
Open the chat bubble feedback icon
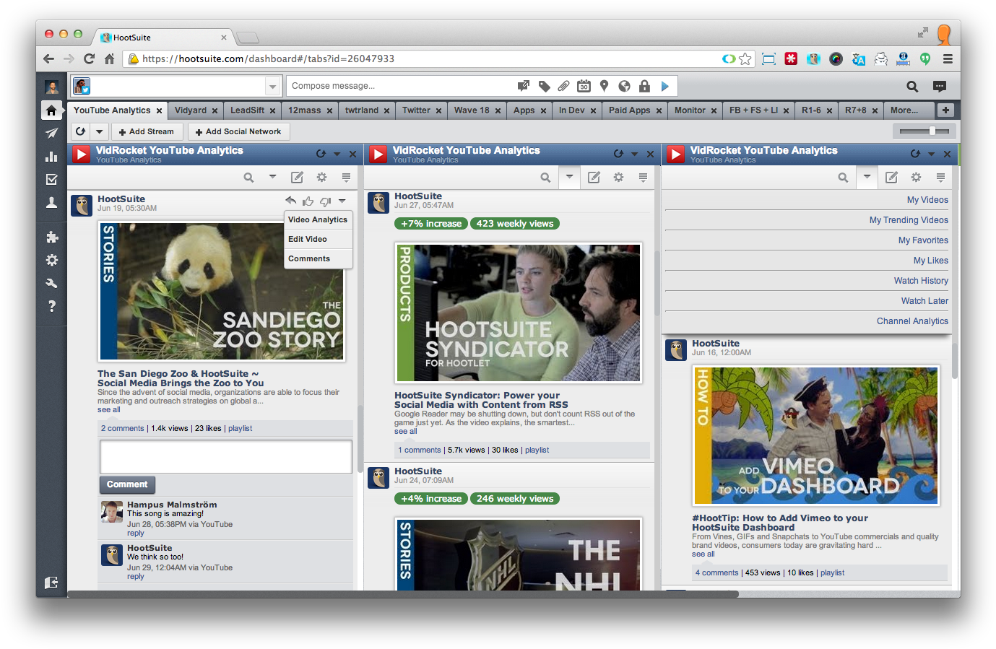coord(940,87)
